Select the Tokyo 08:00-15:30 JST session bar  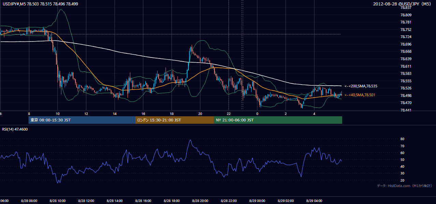(x=82, y=120)
